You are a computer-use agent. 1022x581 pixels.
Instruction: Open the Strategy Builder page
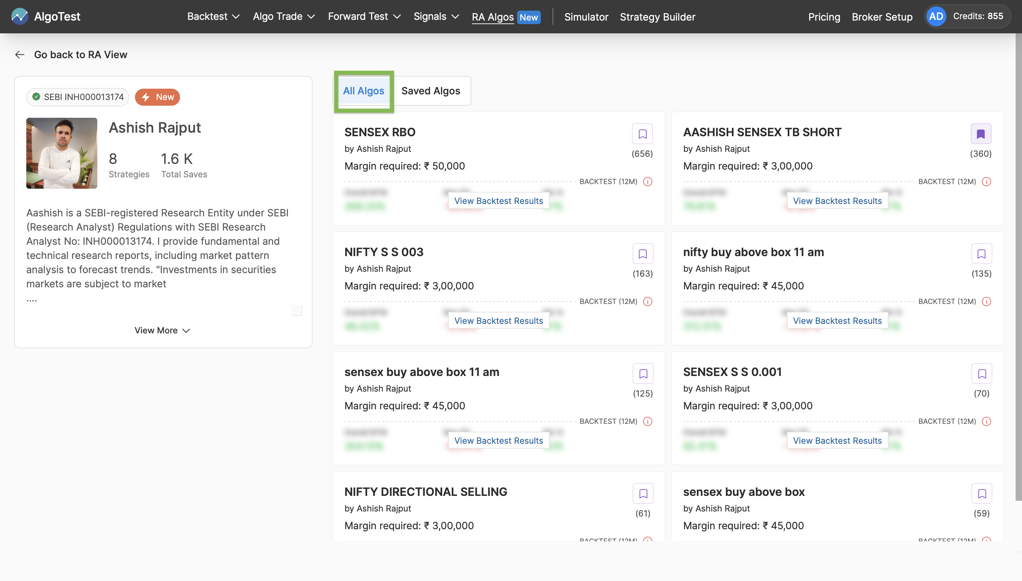[x=657, y=17]
